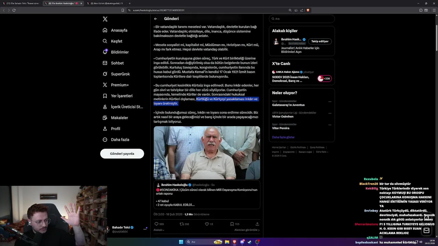Open Yer İşaretleri bookmarks
The height and width of the screenshot is (246, 438).
click(117, 96)
